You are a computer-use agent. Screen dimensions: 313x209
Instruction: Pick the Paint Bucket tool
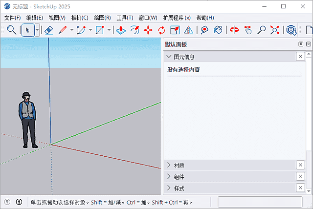[x=218, y=30]
